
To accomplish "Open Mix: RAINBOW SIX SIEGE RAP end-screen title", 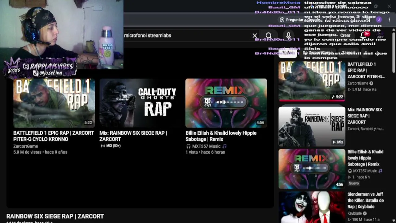I will [x=133, y=136].
